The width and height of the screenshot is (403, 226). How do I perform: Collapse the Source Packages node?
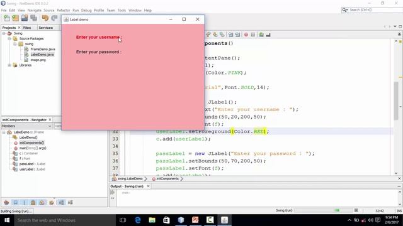pyautogui.click(x=9, y=39)
